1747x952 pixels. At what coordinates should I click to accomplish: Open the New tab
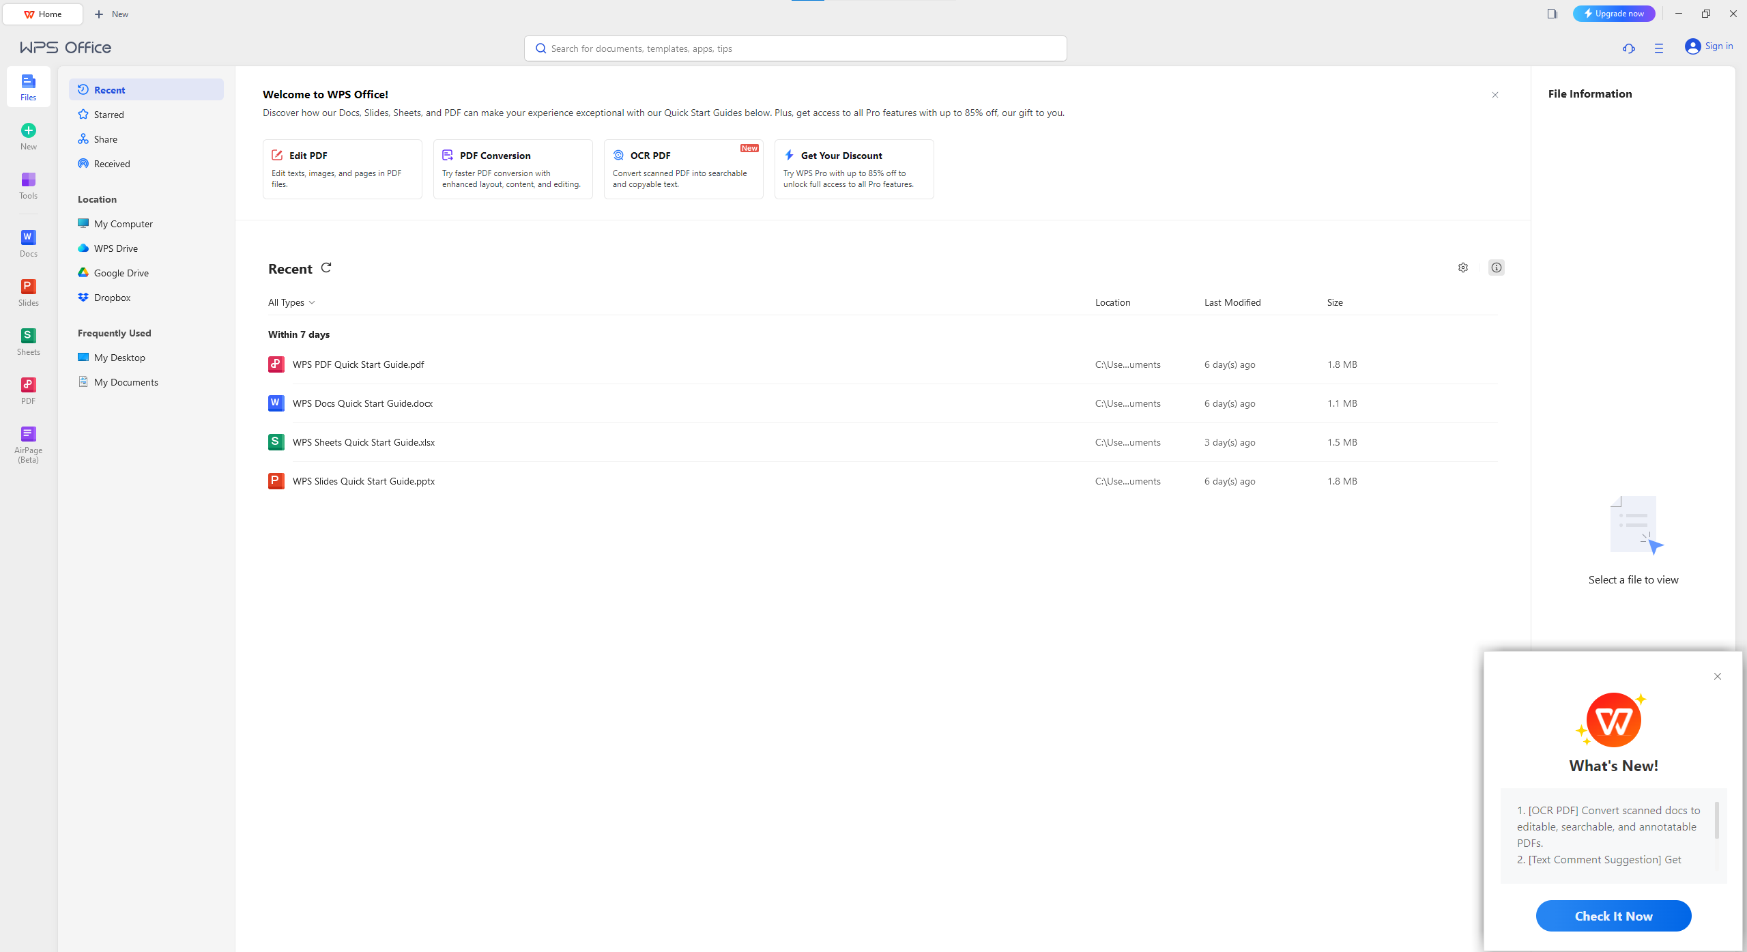click(112, 14)
